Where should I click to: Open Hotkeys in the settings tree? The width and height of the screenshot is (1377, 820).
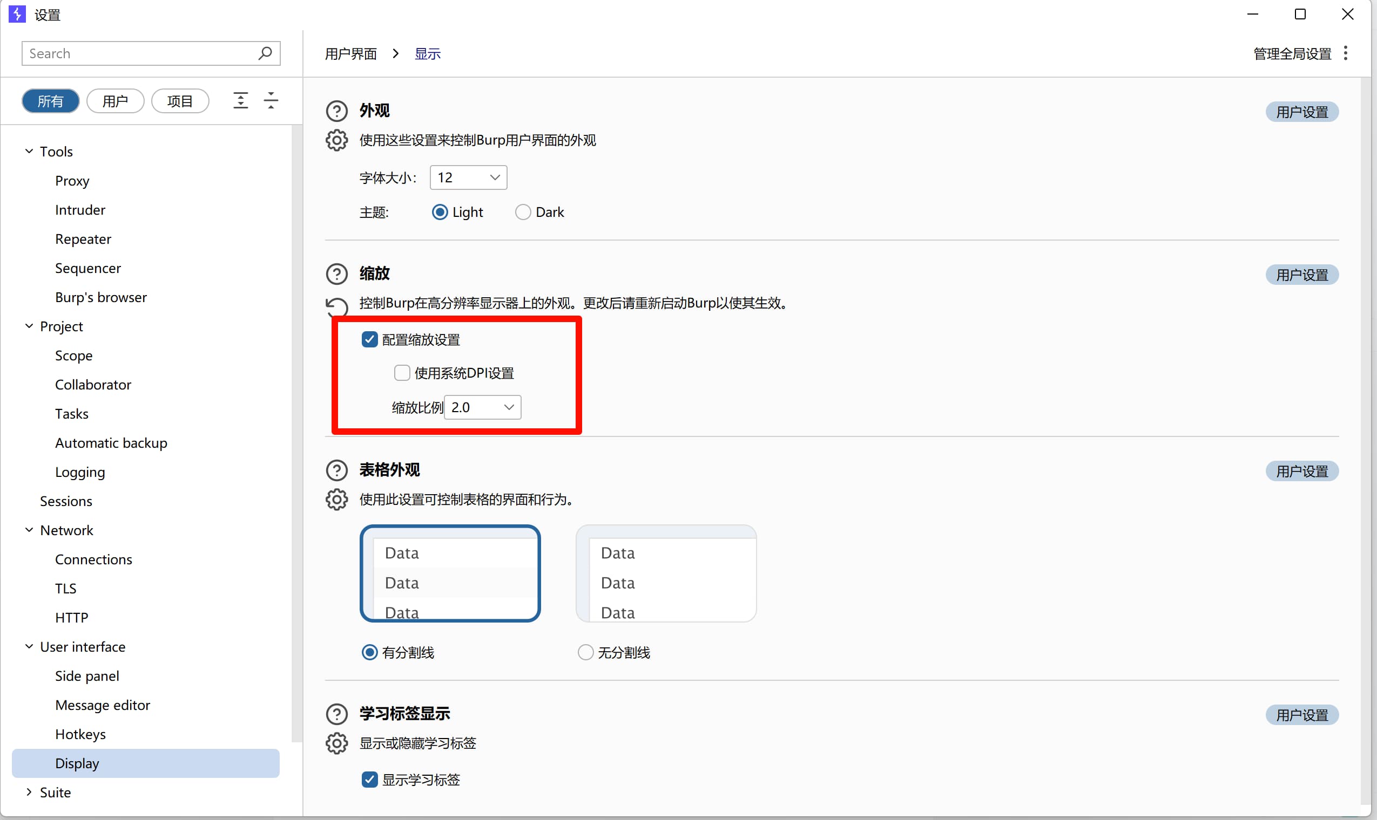point(80,734)
